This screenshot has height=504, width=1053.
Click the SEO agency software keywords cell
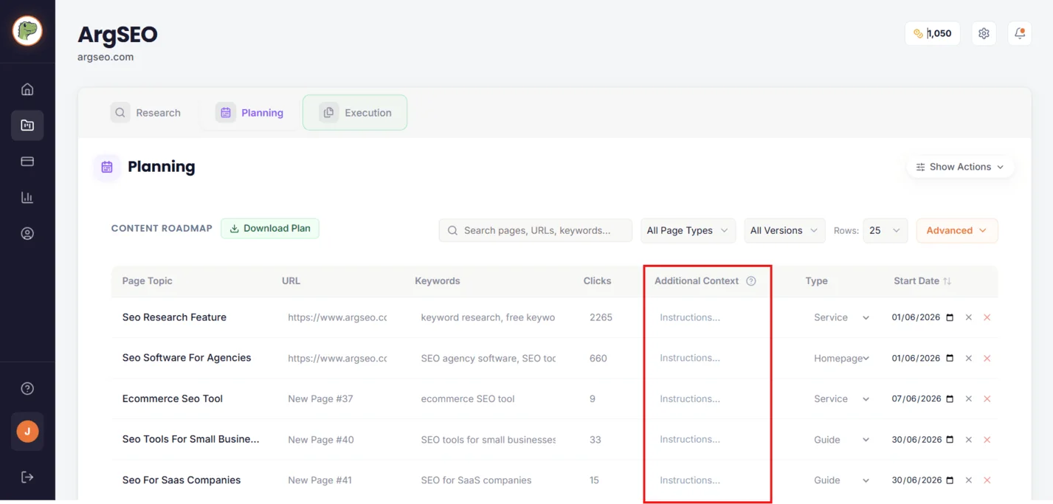[488, 358]
